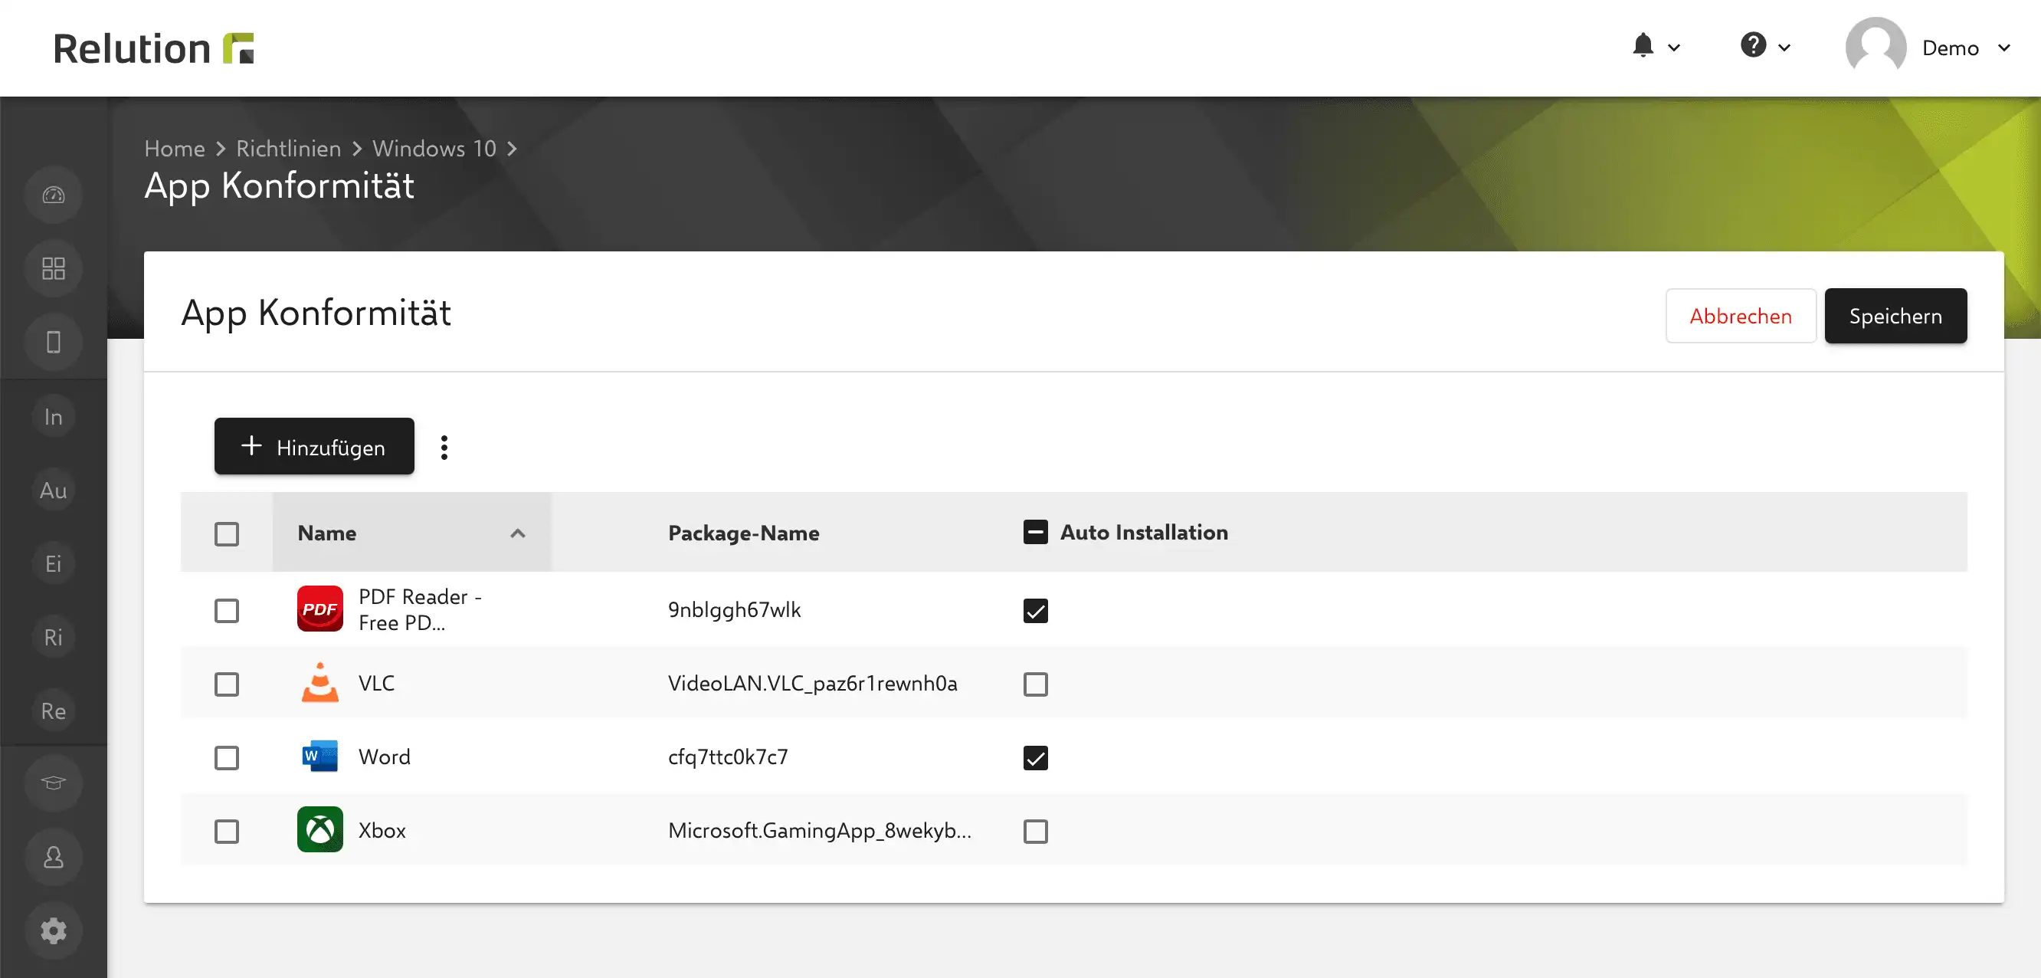Go to Richtlinien breadcrumb
The image size is (2041, 978).
[288, 149]
